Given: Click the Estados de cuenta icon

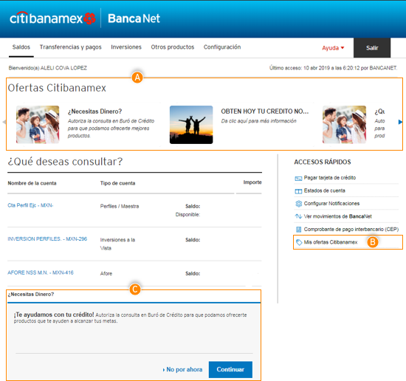Looking at the screenshot, I should click(x=298, y=191).
